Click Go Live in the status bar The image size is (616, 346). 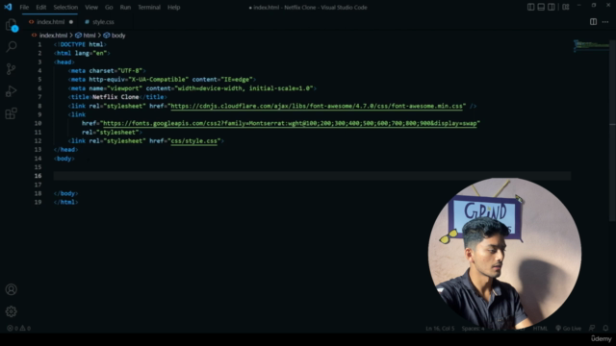tap(569, 328)
